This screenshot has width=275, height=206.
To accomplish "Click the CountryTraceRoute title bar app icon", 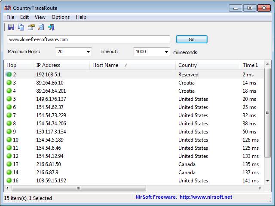I will (x=8, y=8).
